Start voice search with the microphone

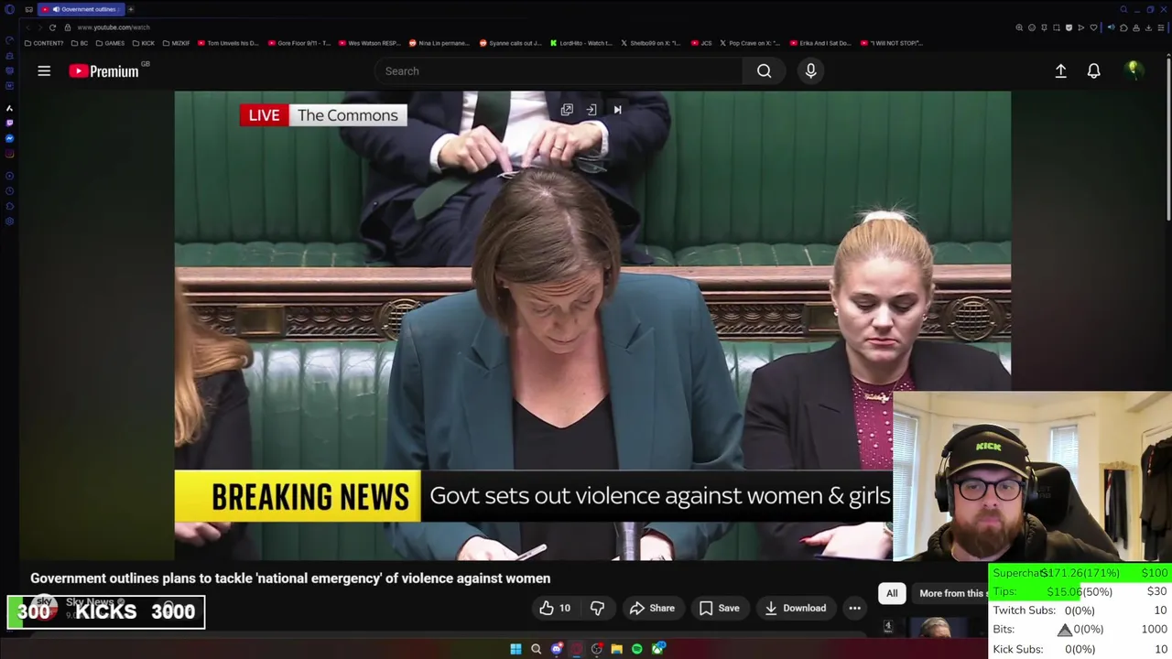click(x=810, y=70)
